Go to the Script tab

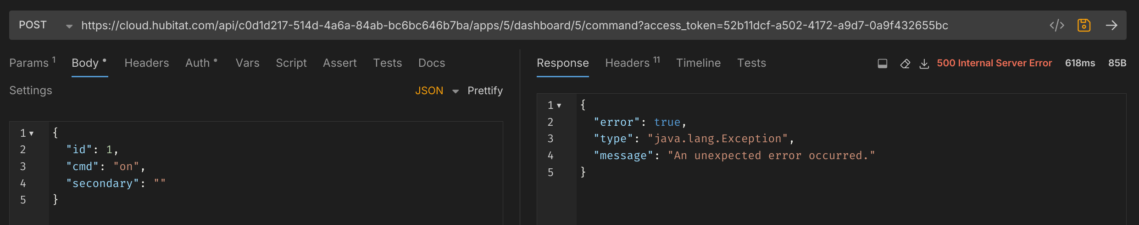(x=291, y=63)
